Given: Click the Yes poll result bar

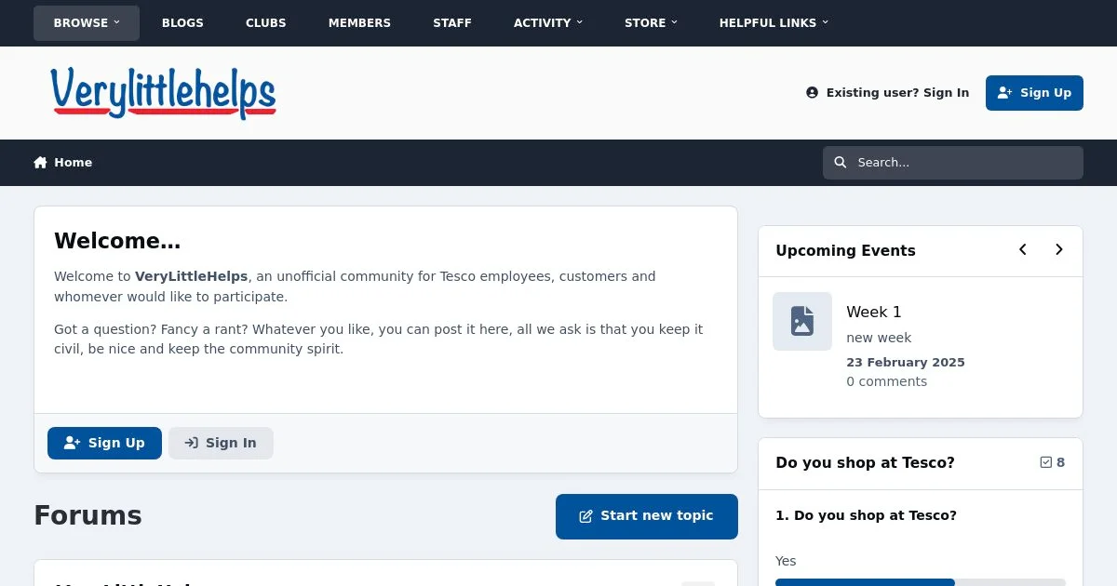Looking at the screenshot, I should (x=921, y=582).
